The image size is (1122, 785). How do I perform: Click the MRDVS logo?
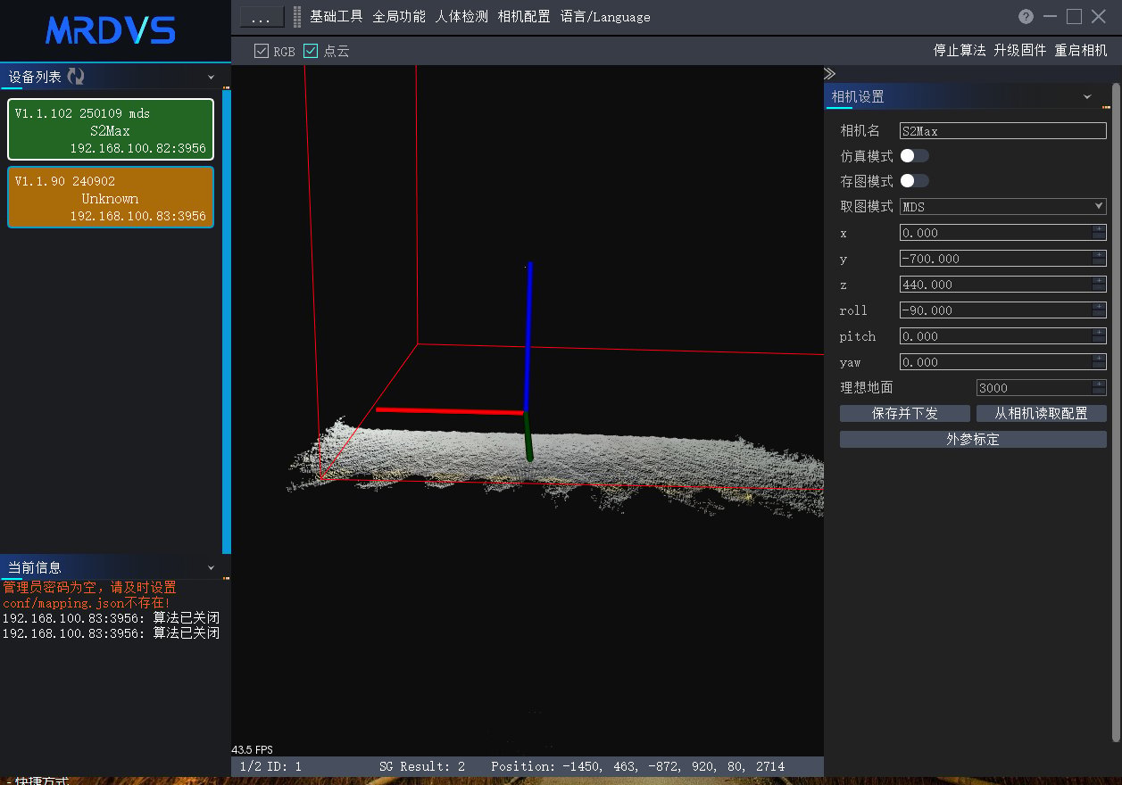(111, 30)
